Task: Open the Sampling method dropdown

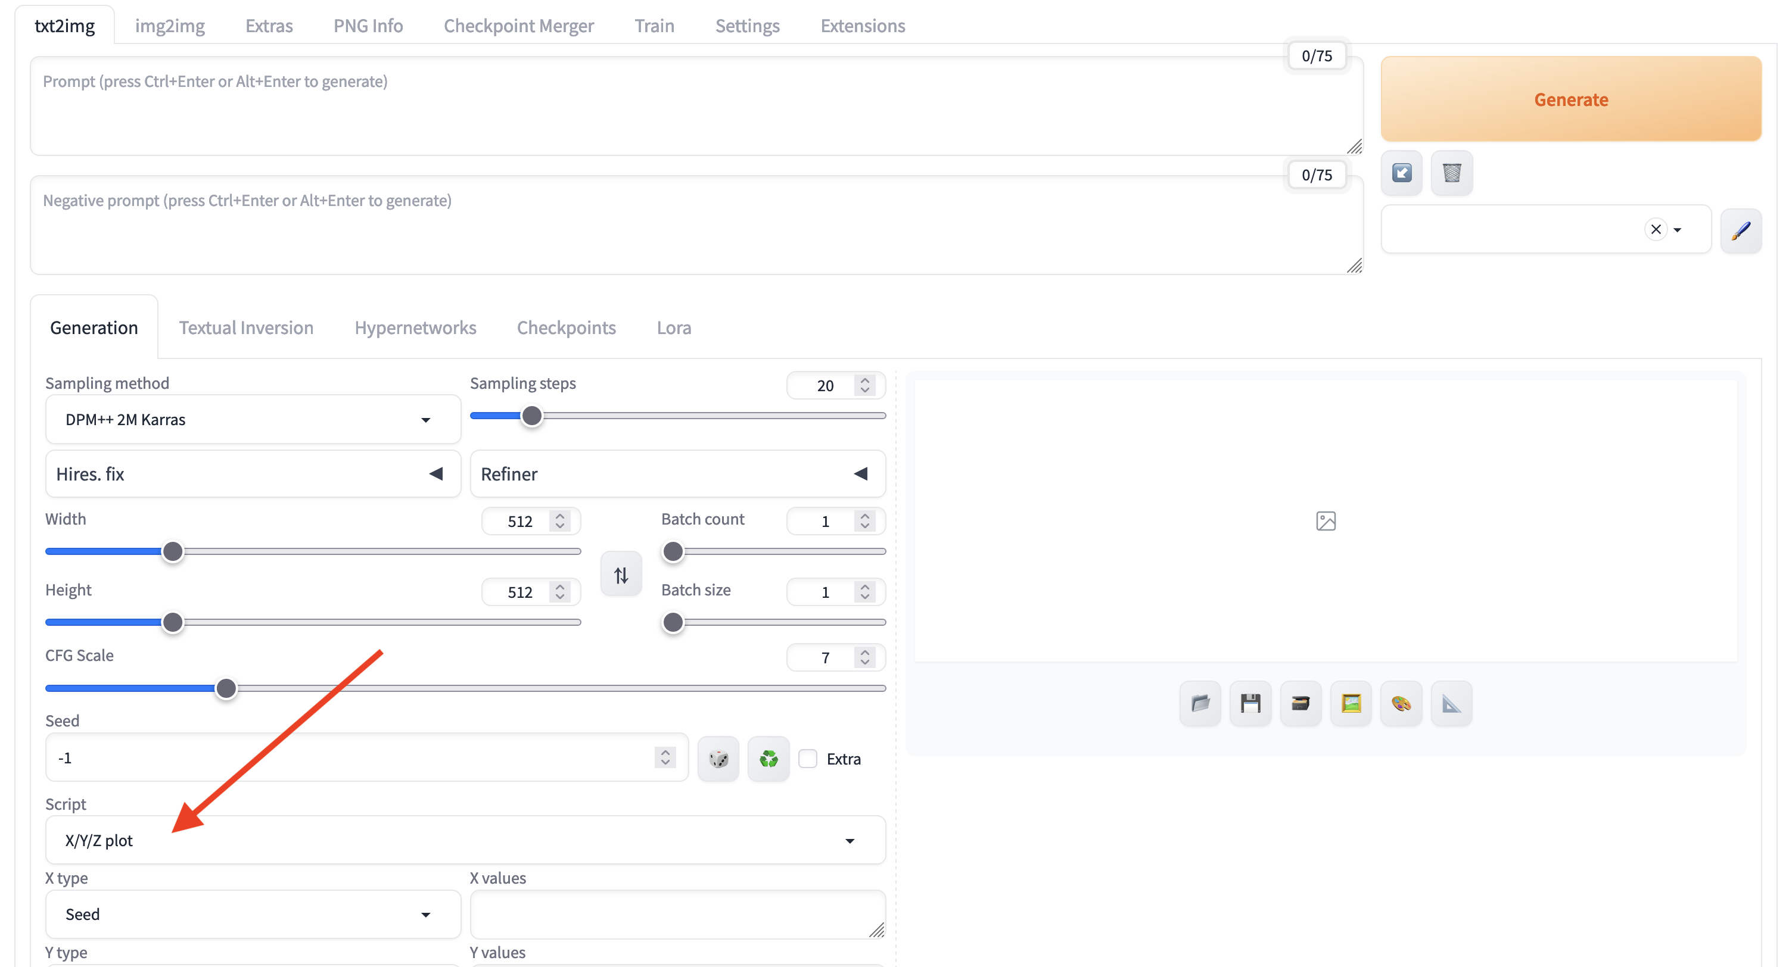Action: 253,419
